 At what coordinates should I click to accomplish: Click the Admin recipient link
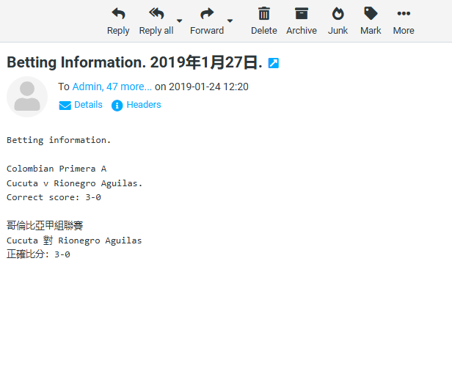coord(87,87)
